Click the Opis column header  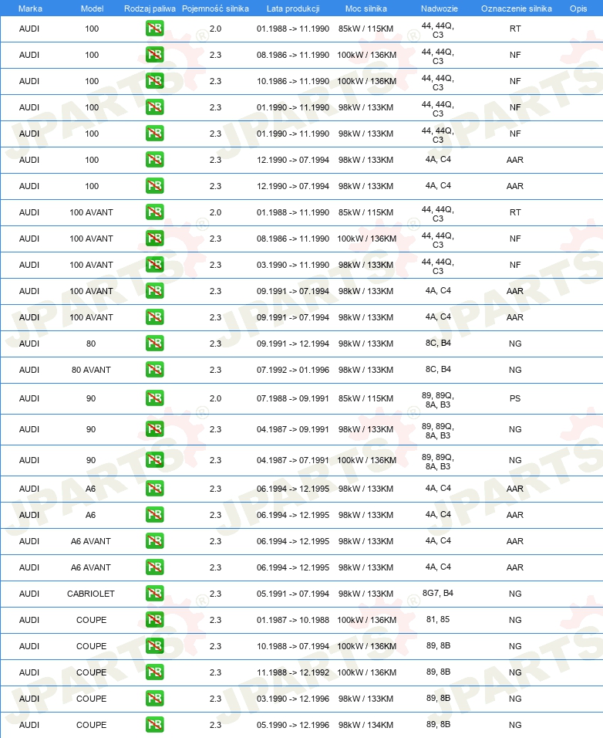578,8
